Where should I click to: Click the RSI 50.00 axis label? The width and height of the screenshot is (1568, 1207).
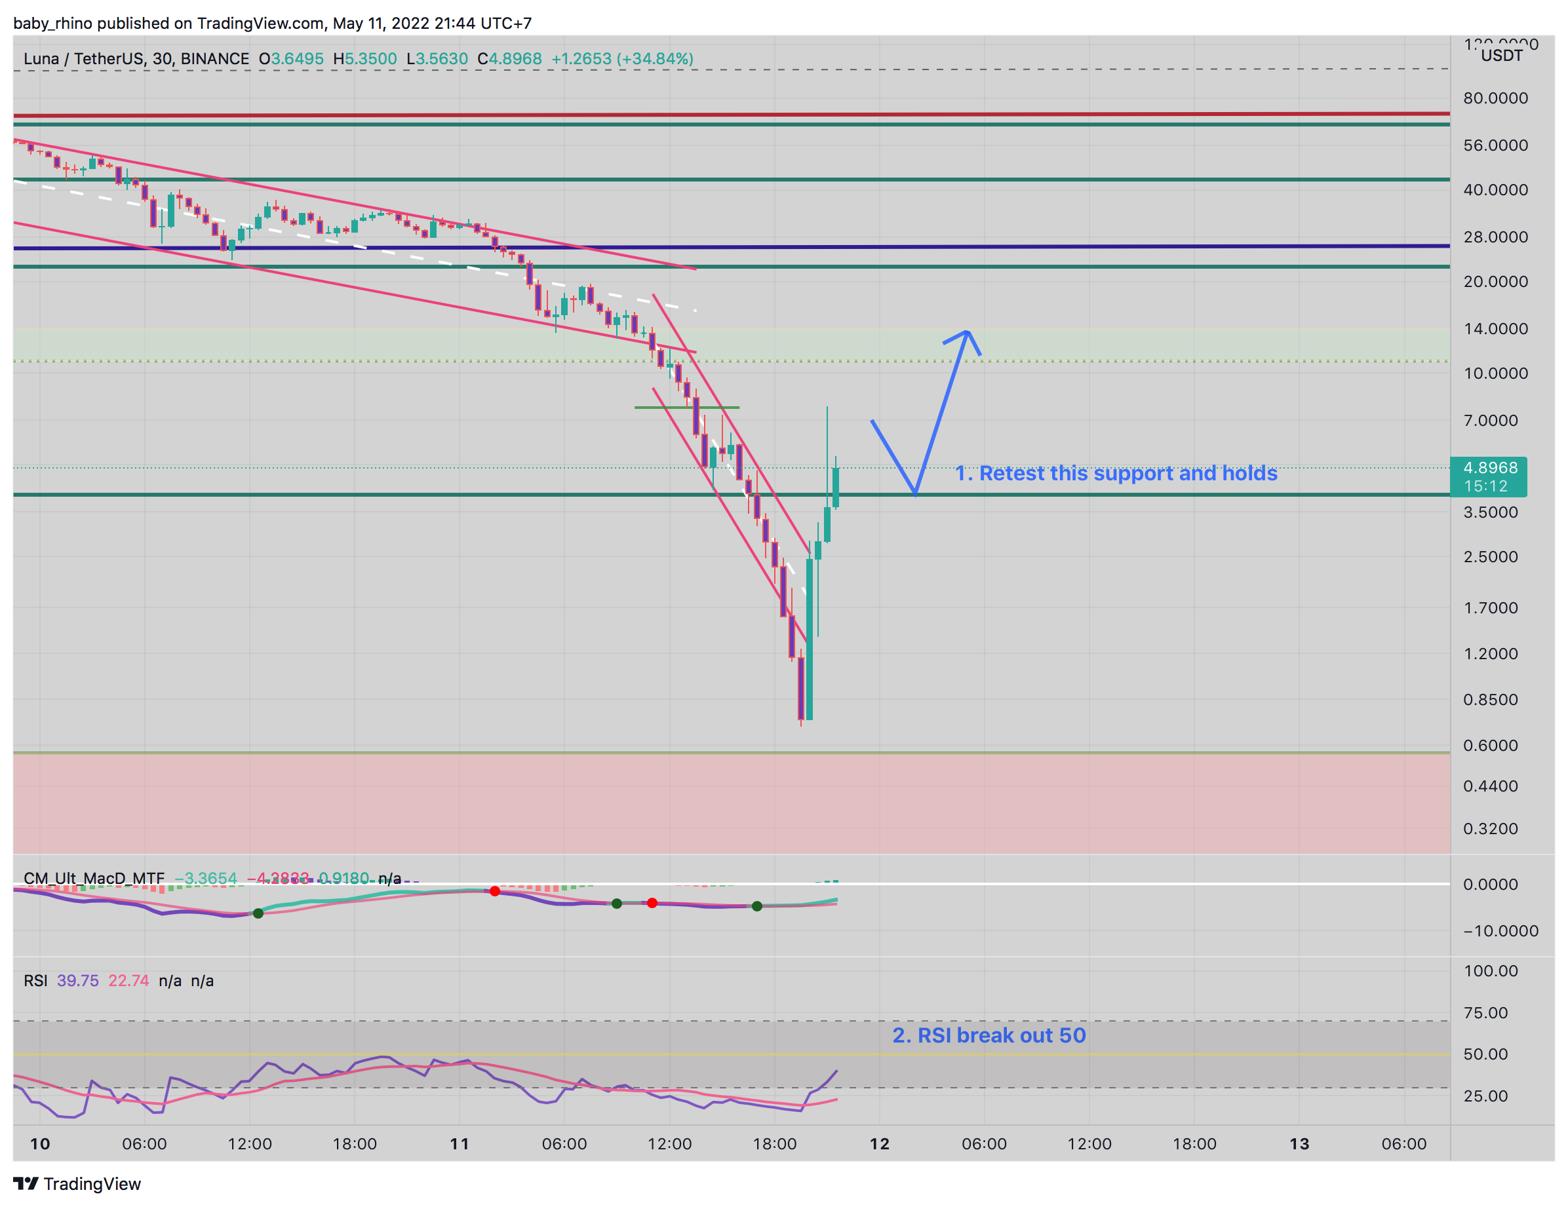tap(1485, 1054)
